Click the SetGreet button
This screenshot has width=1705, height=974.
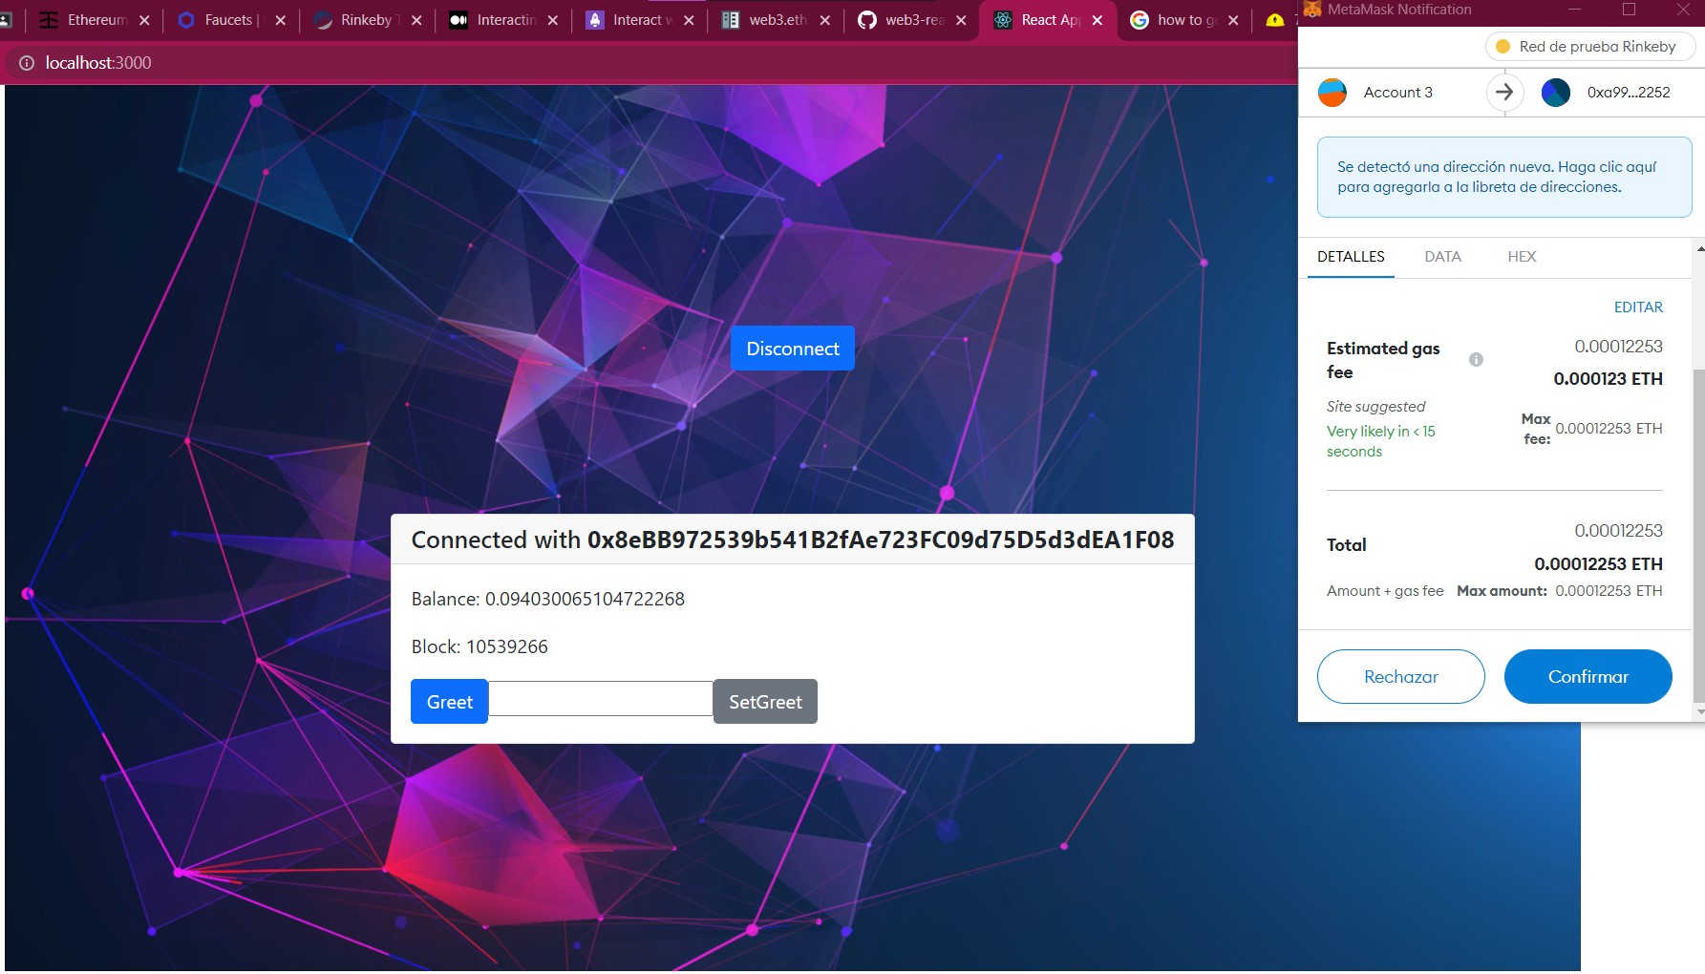coord(765,702)
